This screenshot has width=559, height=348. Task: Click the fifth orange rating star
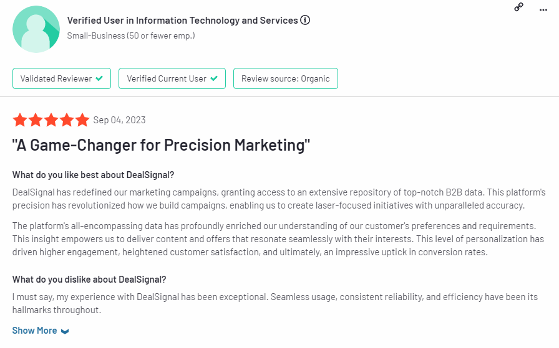click(82, 120)
